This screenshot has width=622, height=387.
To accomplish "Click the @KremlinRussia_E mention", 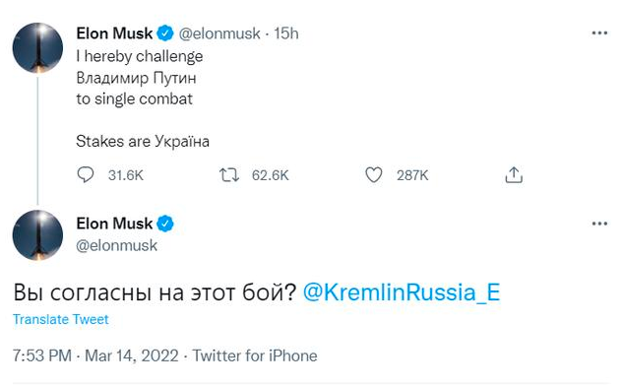I will coord(402,292).
